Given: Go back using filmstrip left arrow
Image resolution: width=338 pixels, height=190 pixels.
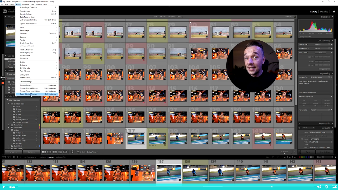Looking at the screenshot, I should click(x=17, y=157).
